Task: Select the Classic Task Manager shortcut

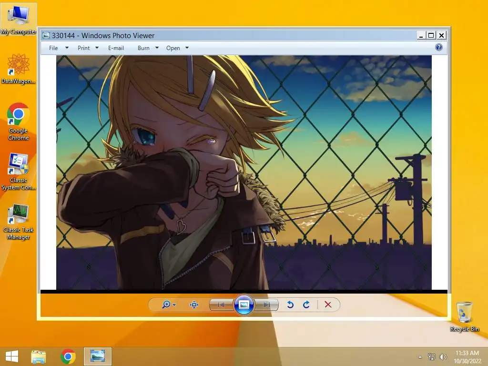Action: (x=19, y=222)
